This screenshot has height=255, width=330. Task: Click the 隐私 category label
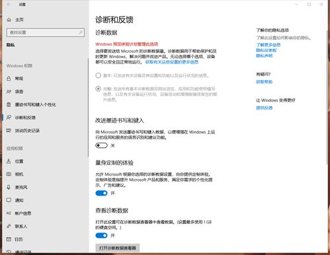(11, 45)
